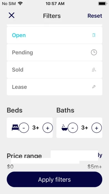Increase the Beds count
The width and height of the screenshot is (109, 194).
48,128
